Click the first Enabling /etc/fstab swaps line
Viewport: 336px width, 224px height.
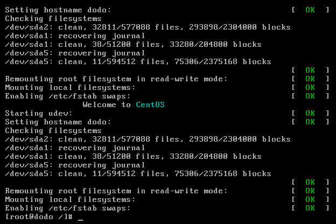click(x=68, y=96)
